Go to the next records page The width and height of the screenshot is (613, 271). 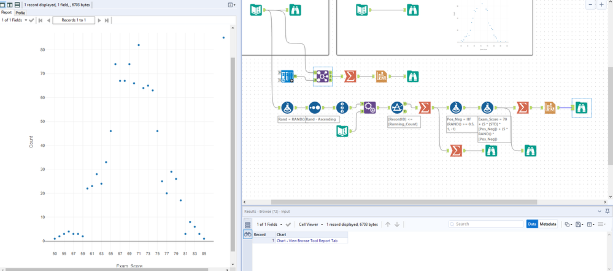click(x=99, y=20)
